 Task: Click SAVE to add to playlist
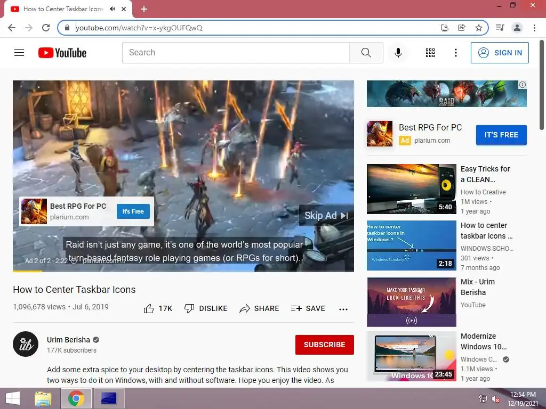(308, 308)
